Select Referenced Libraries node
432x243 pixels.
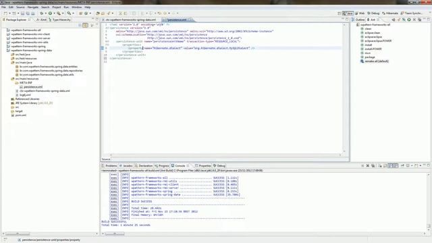point(27,99)
